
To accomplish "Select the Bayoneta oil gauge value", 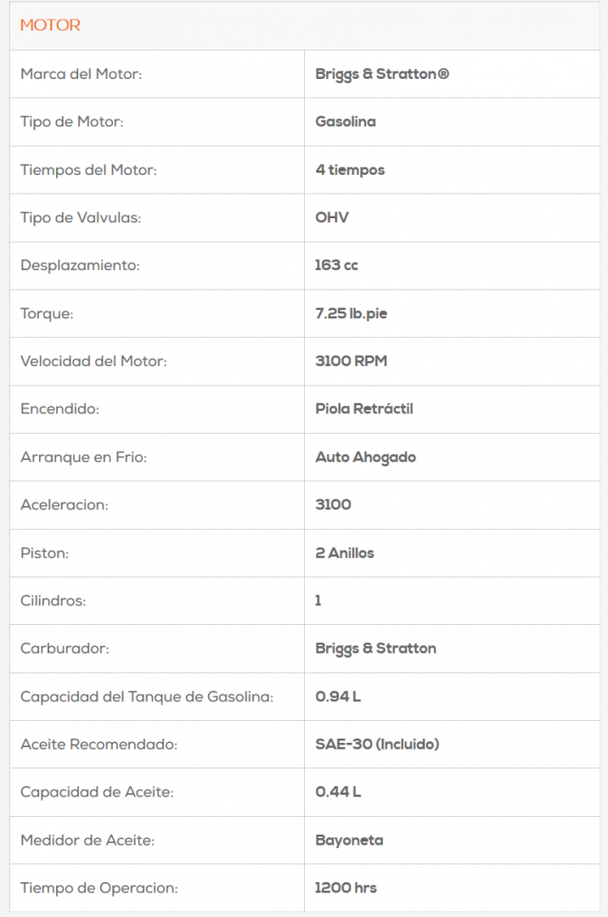I will tap(349, 840).
